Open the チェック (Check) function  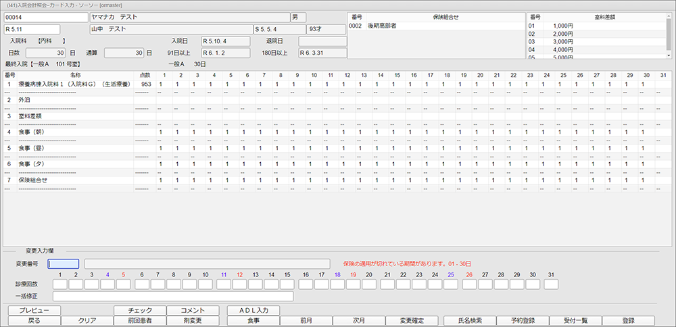coord(139,310)
